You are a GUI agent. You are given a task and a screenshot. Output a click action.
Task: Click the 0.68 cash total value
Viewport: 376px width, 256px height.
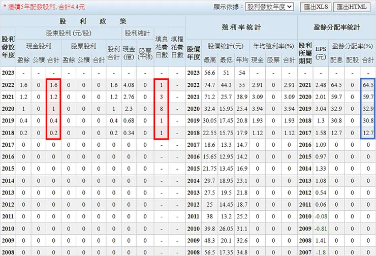(129, 121)
